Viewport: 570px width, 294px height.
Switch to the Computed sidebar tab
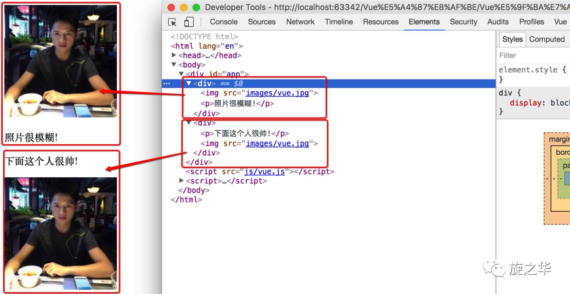click(547, 40)
